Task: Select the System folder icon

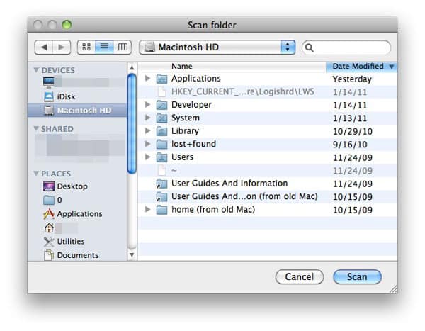Action: click(161, 118)
